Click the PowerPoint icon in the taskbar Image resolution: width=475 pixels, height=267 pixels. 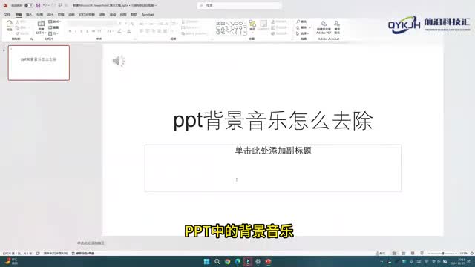click(268, 262)
